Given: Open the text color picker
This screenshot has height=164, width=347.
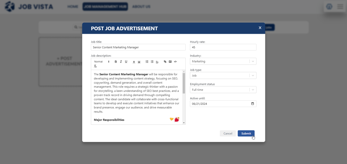Looking at the screenshot, I should coord(134,62).
